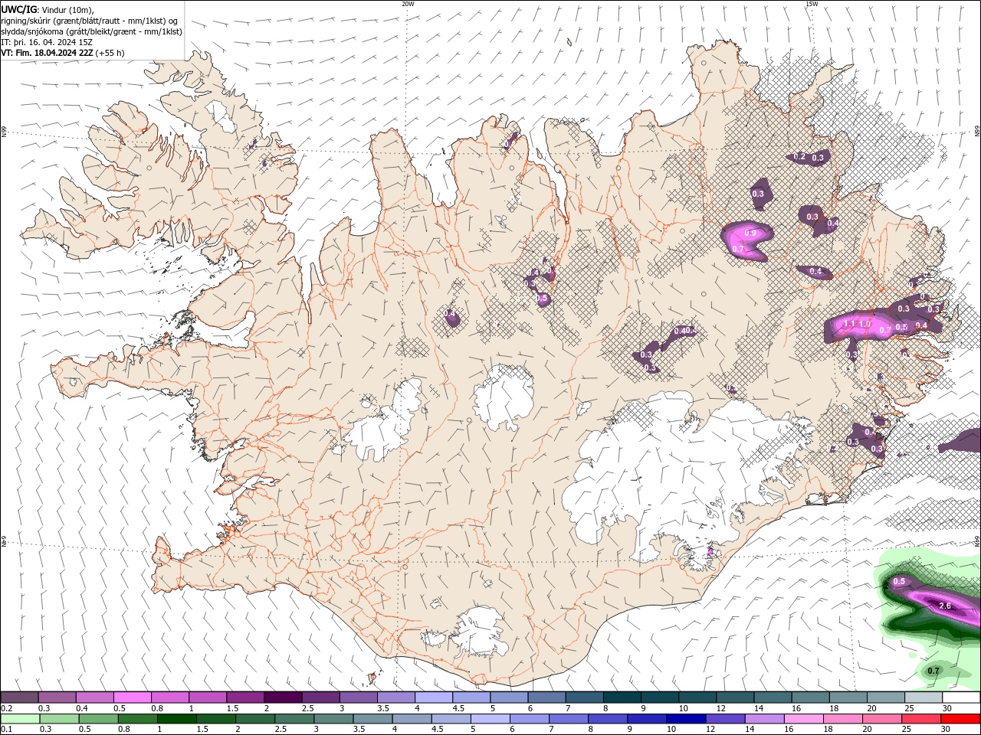The image size is (981, 735).
Task: Click bottom legend swatch between 1 and 1.5
Action: pyautogui.click(x=176, y=718)
